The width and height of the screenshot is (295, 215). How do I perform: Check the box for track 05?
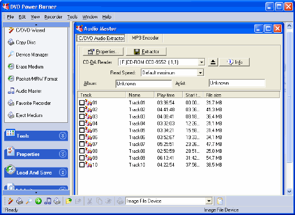82,130
